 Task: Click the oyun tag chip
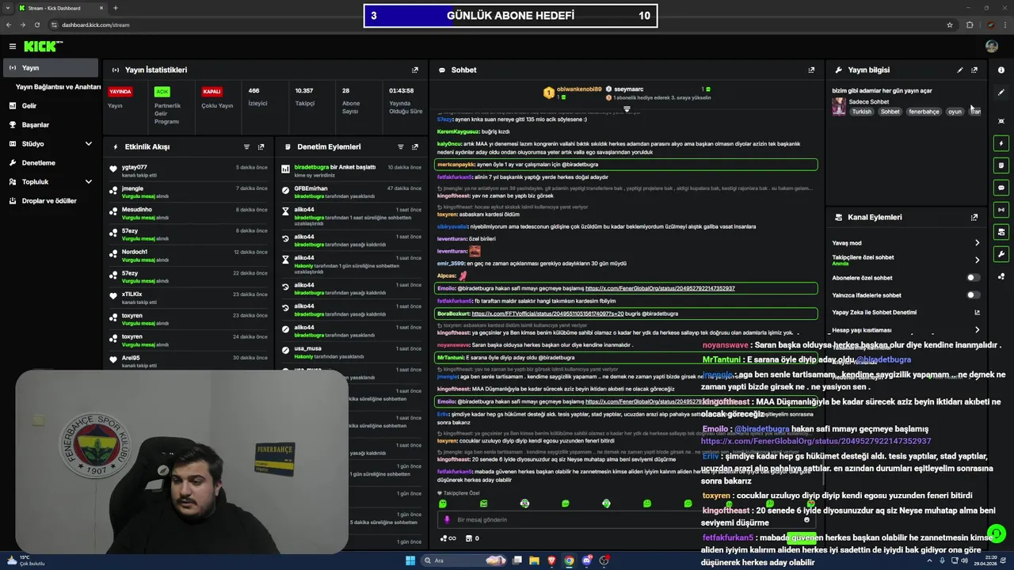pyautogui.click(x=955, y=112)
